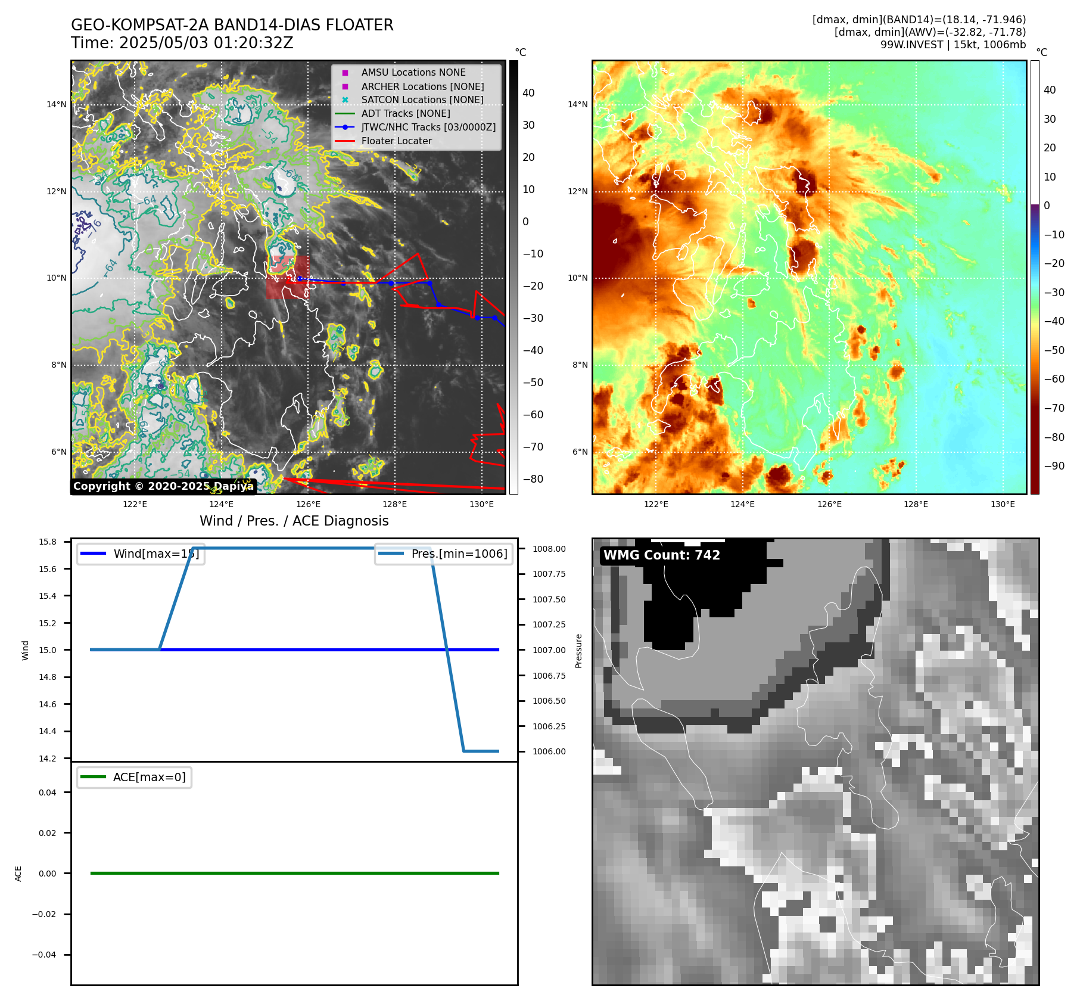
Task: Click the '0.04' ACE axis tick
Action: (x=48, y=792)
